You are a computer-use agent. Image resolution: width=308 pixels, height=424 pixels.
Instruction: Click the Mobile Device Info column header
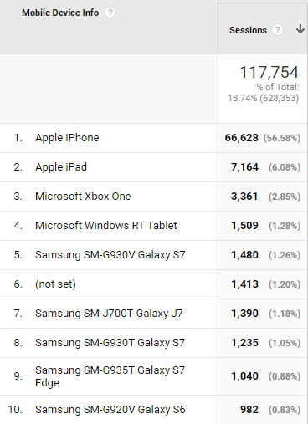(x=60, y=13)
